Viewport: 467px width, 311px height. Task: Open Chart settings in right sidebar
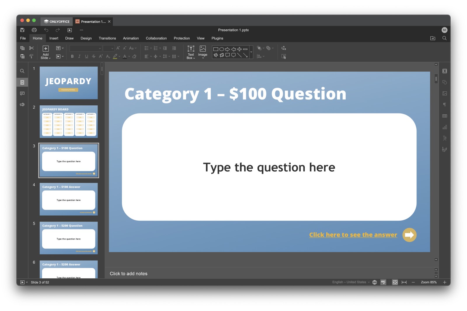coord(445,127)
